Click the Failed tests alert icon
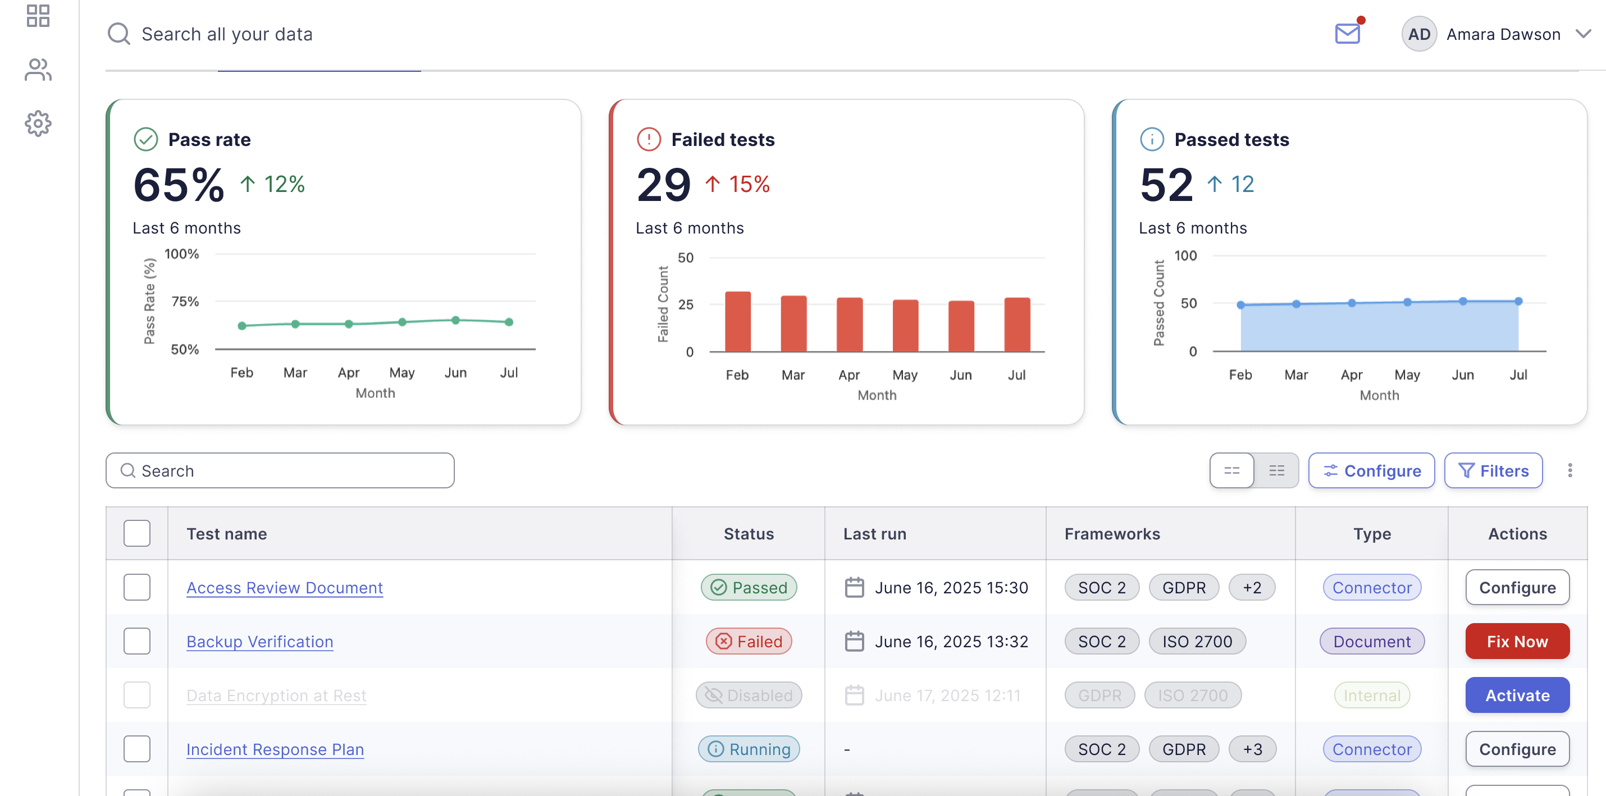Viewport: 1606px width, 796px height. tap(649, 139)
